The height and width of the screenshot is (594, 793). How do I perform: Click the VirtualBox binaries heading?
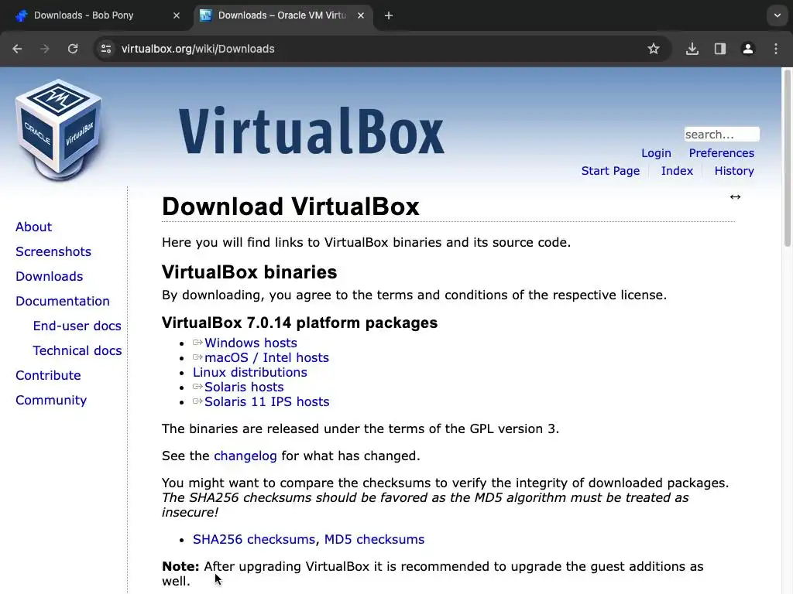point(249,272)
